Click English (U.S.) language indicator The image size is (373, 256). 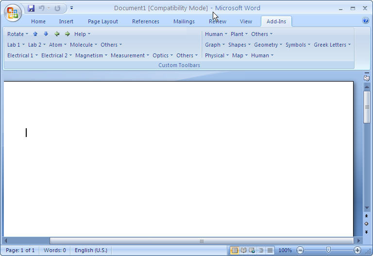coord(91,250)
